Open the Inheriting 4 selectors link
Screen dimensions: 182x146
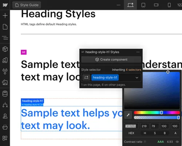(127, 70)
